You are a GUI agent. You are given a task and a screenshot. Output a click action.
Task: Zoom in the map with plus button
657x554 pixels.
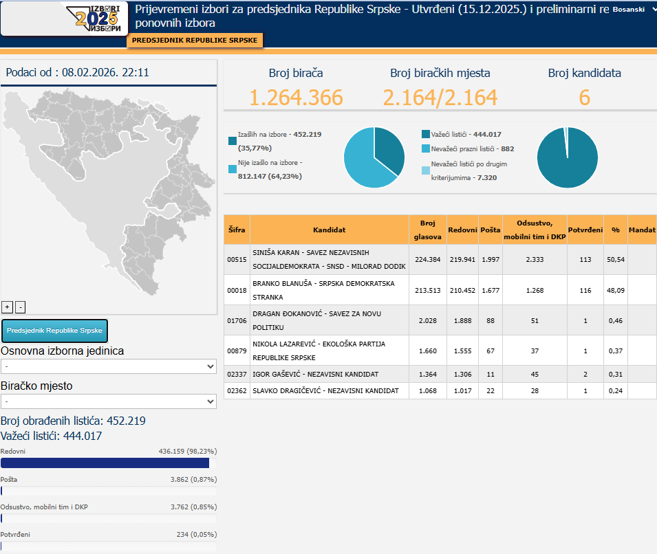click(x=7, y=307)
